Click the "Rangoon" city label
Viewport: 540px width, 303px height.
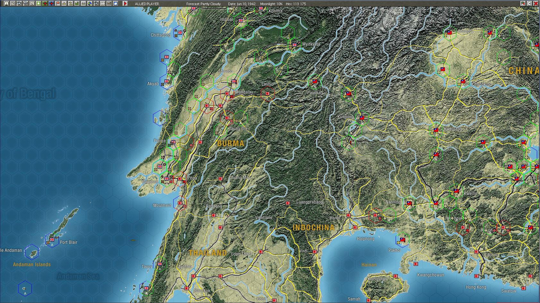pyautogui.click(x=150, y=182)
